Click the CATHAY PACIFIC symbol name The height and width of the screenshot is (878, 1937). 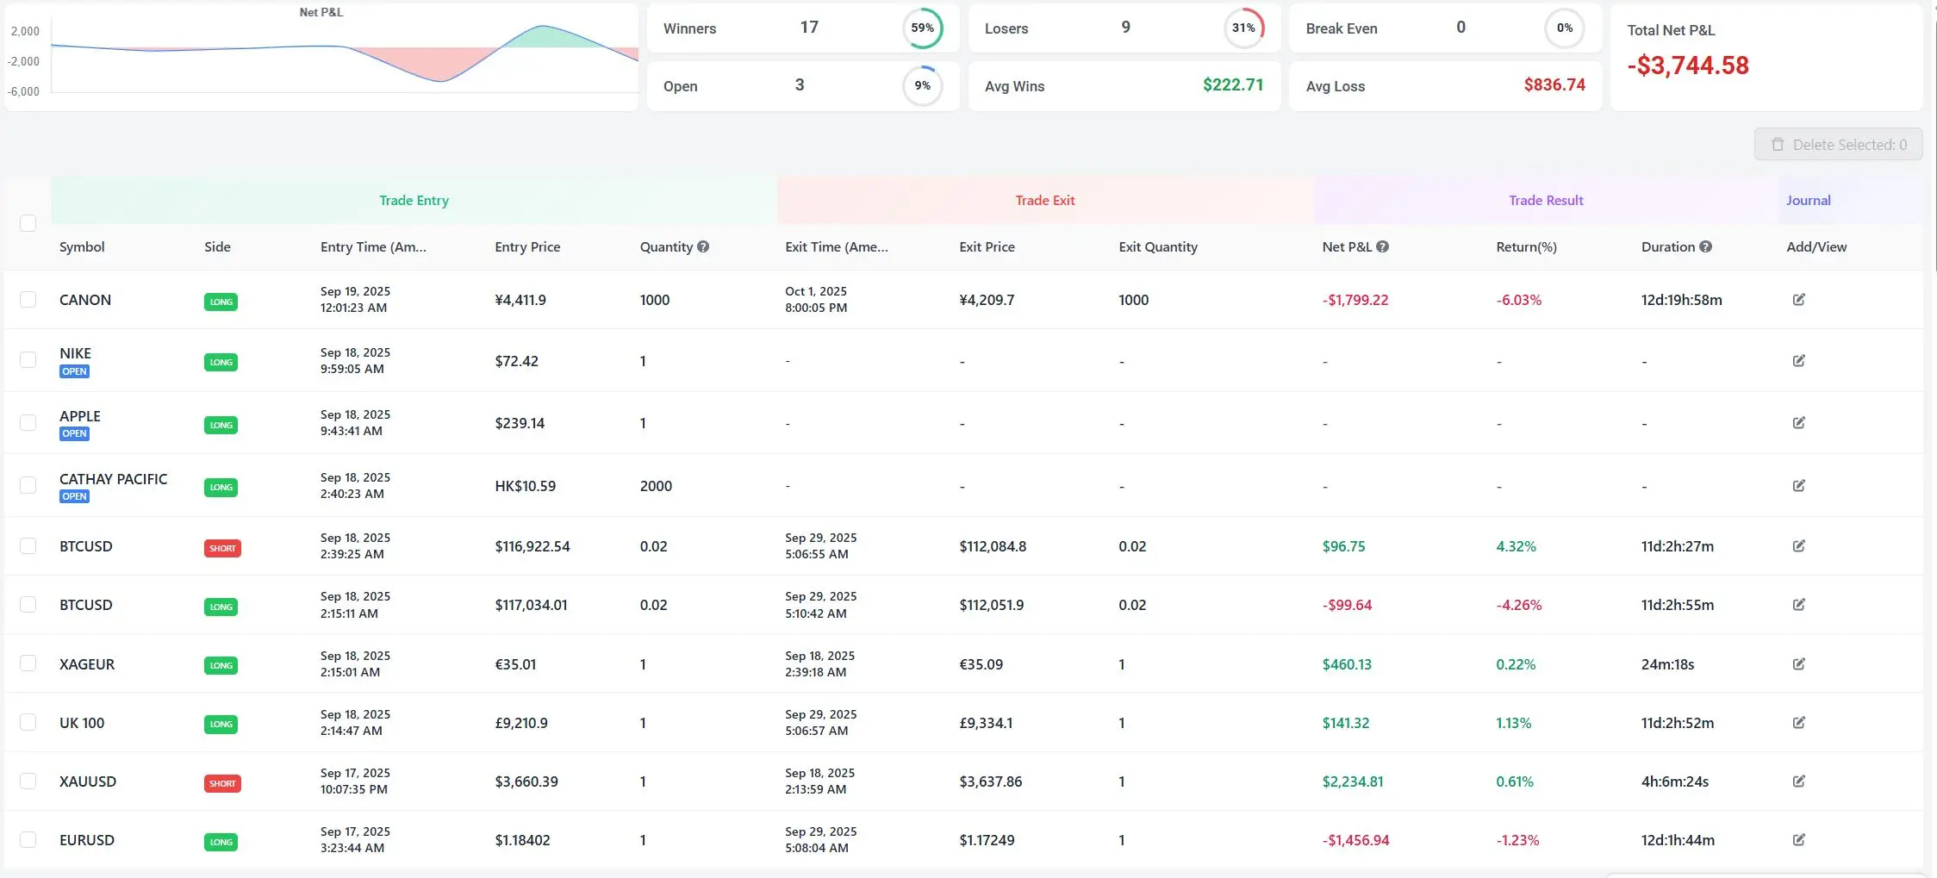pos(113,479)
